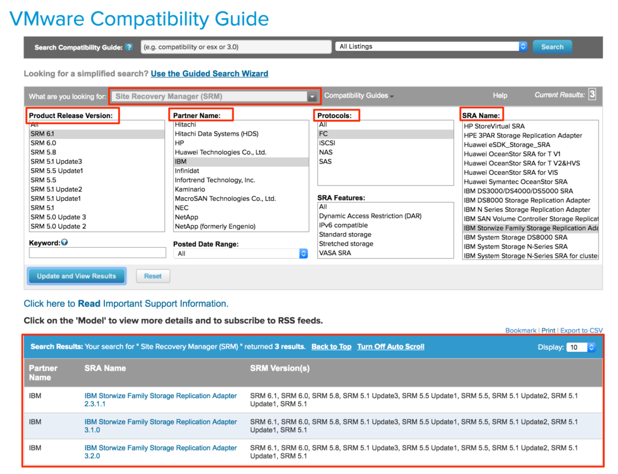This screenshot has height=474, width=618.
Task: Select NEC in Partner Name list
Action: pyautogui.click(x=241, y=208)
